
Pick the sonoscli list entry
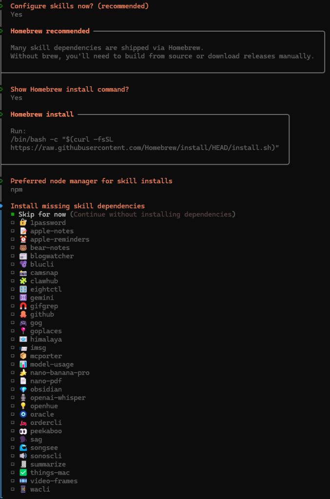click(x=46, y=456)
